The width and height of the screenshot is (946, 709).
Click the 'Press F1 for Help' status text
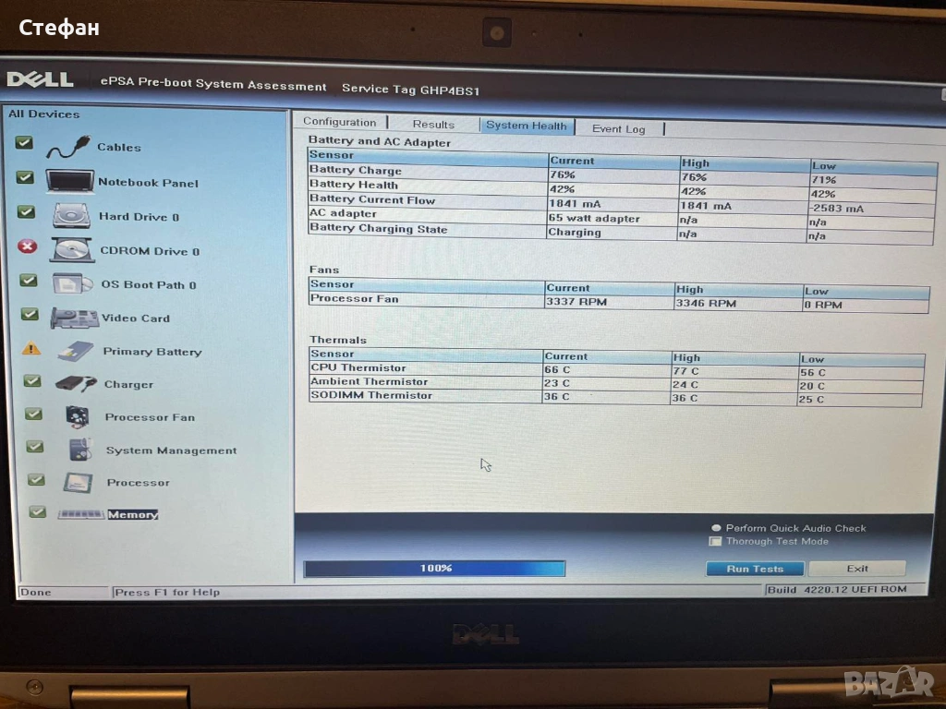point(167,592)
